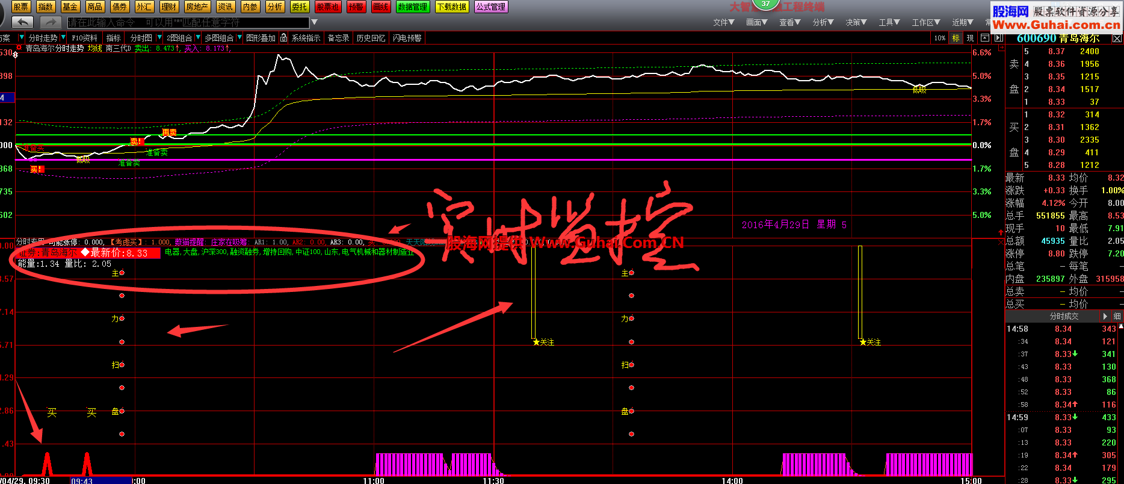The height and width of the screenshot is (484, 1124).
Task: Click the back arrow navigation icon
Action: [x=22, y=22]
